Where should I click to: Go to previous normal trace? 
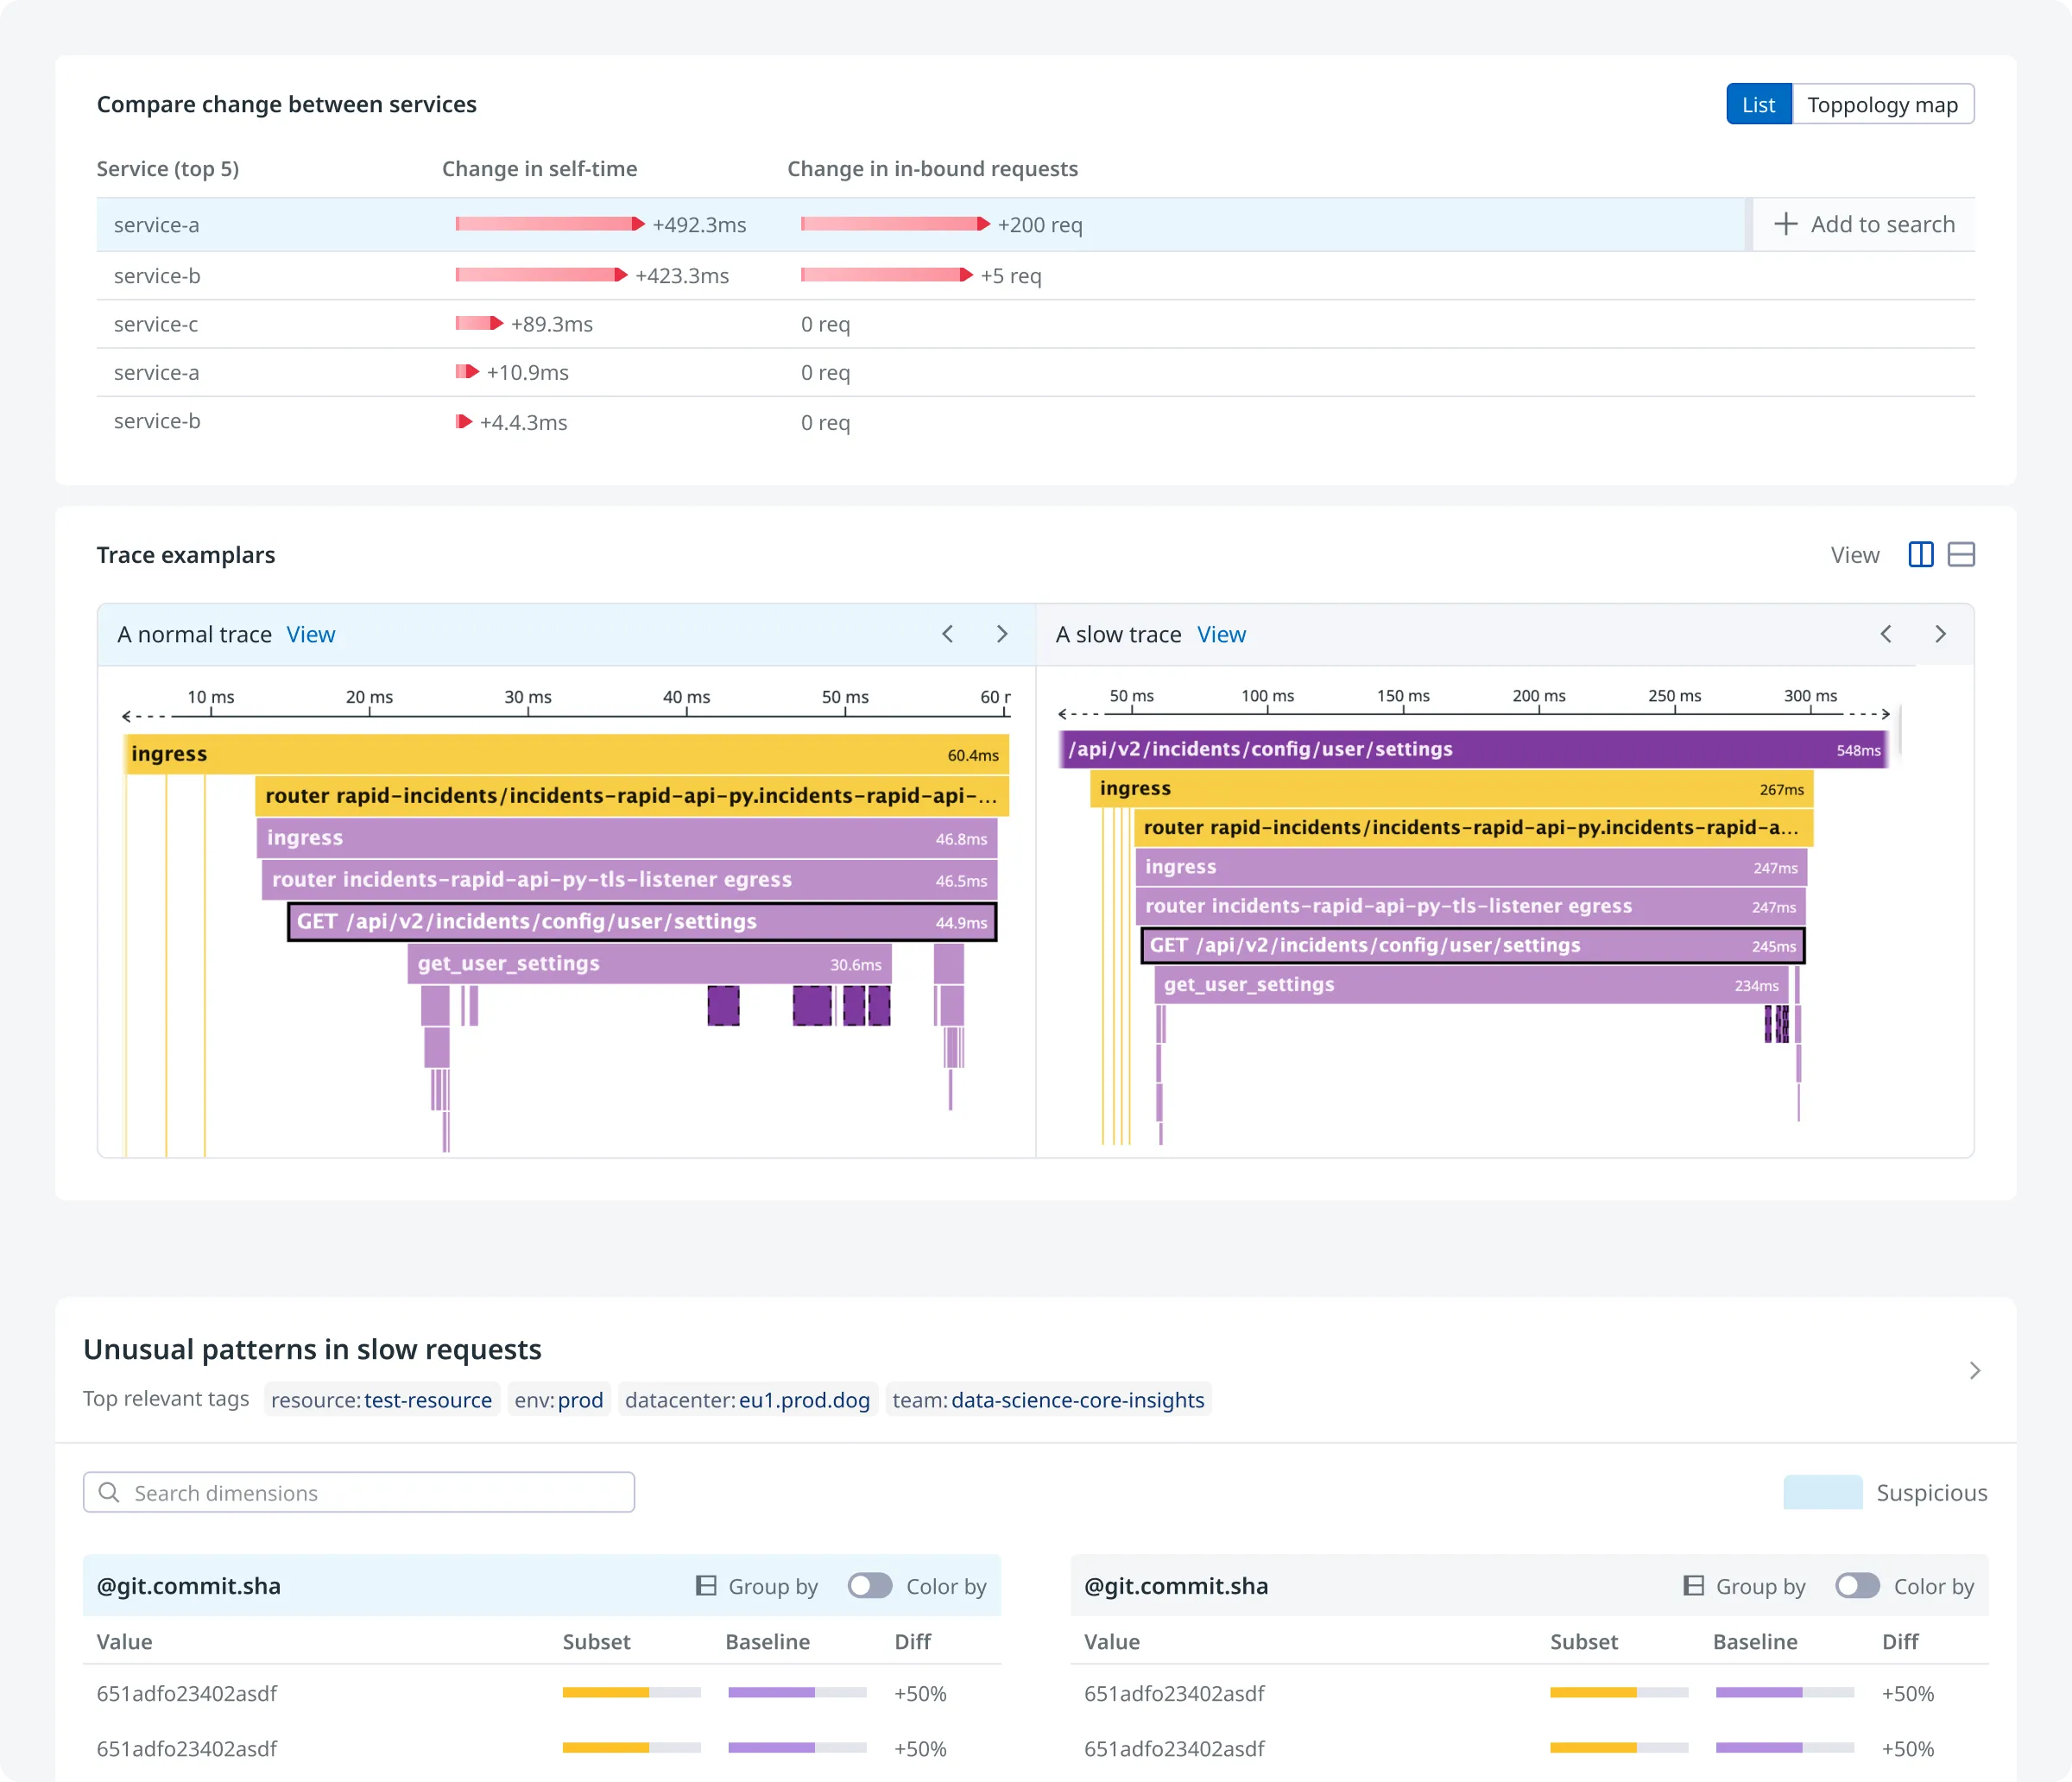[x=947, y=634]
